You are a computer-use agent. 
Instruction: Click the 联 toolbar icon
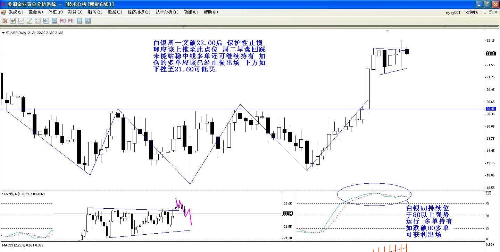[88, 21]
